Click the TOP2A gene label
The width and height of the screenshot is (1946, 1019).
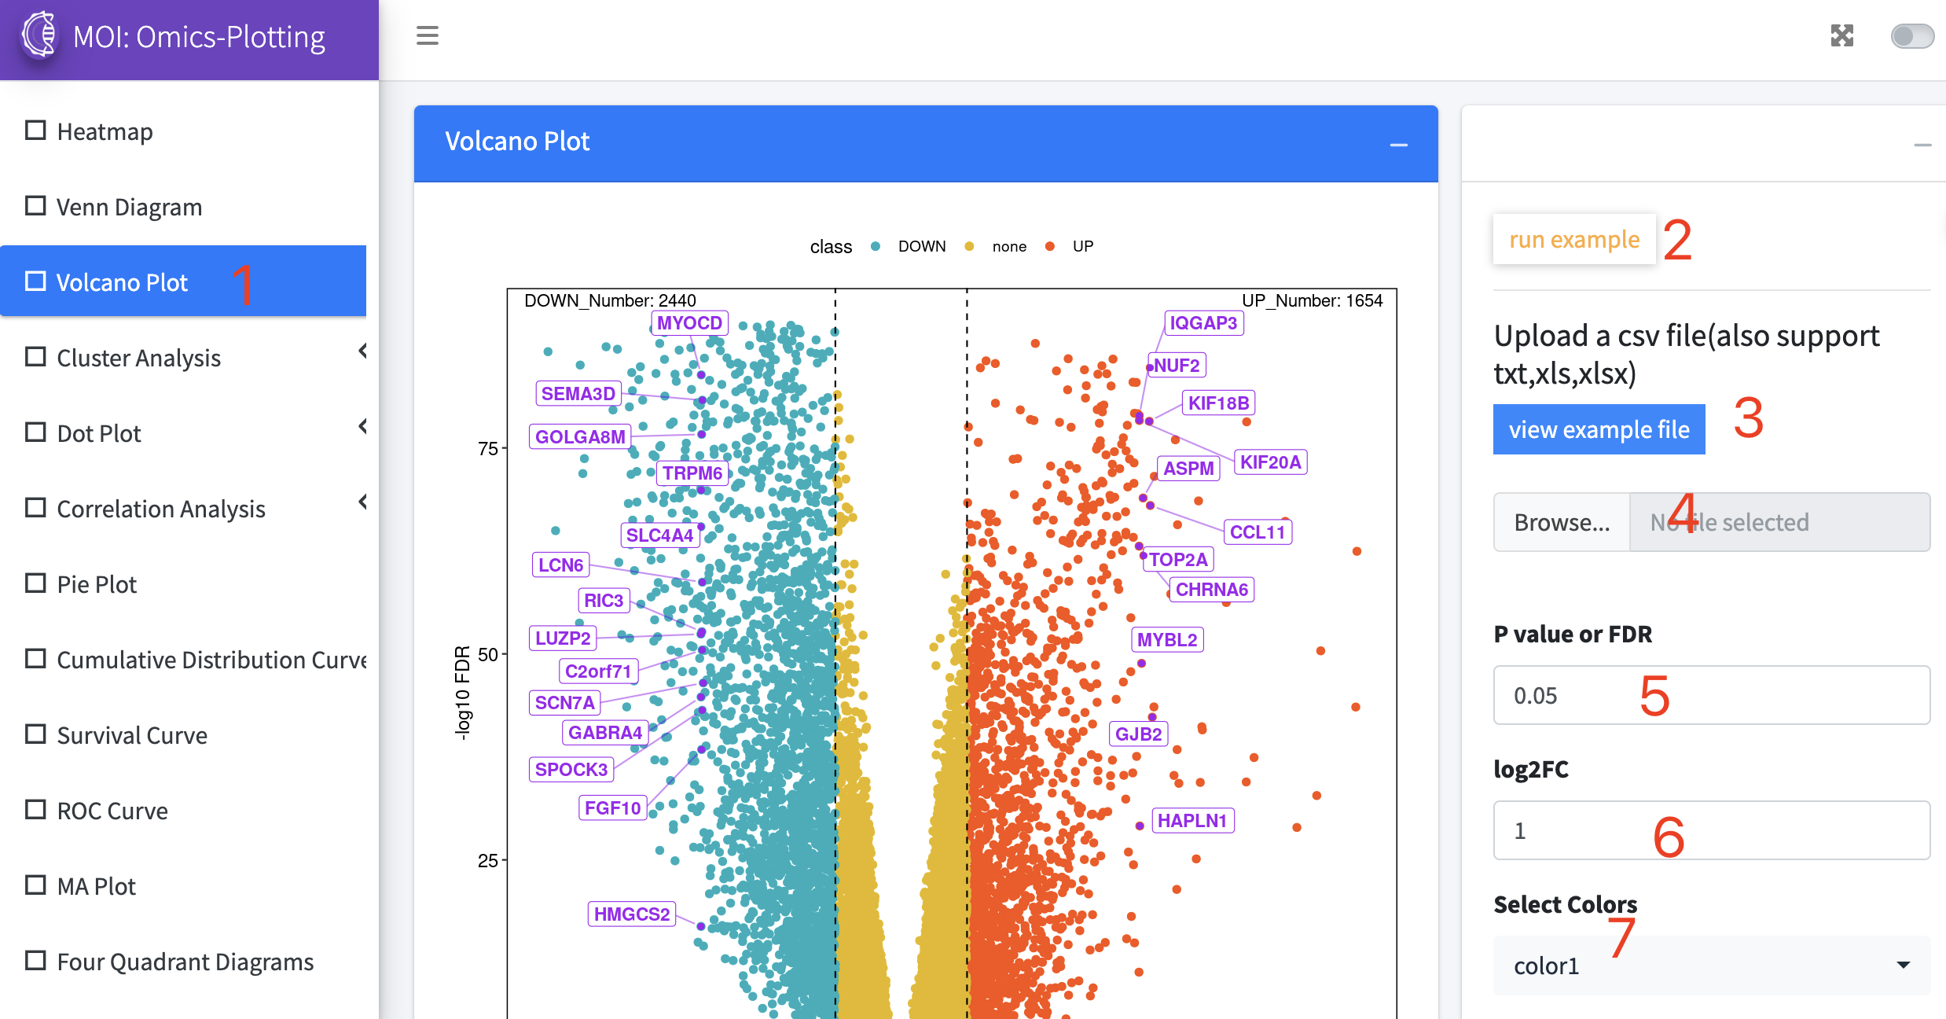point(1178,560)
